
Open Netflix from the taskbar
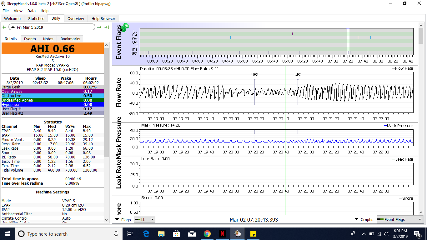click(222, 234)
